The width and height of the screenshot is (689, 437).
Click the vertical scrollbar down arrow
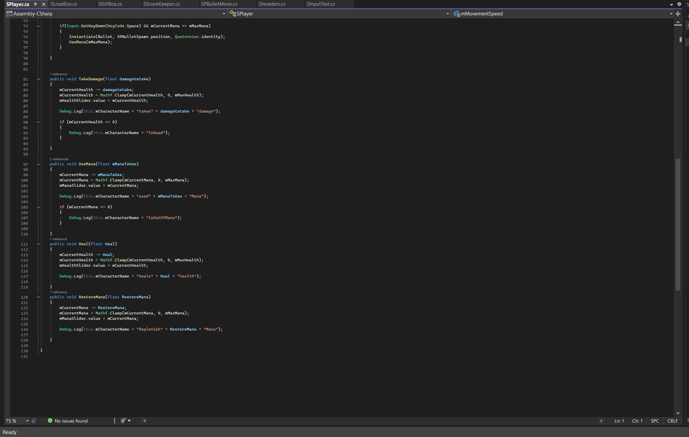[678, 413]
